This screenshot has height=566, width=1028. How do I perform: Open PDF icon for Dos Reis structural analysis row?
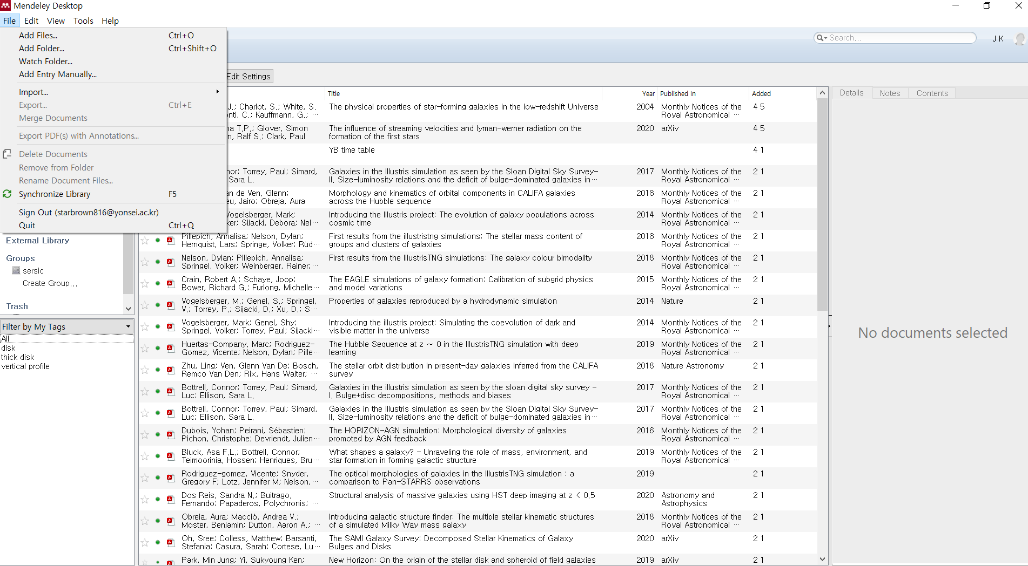pyautogui.click(x=170, y=499)
